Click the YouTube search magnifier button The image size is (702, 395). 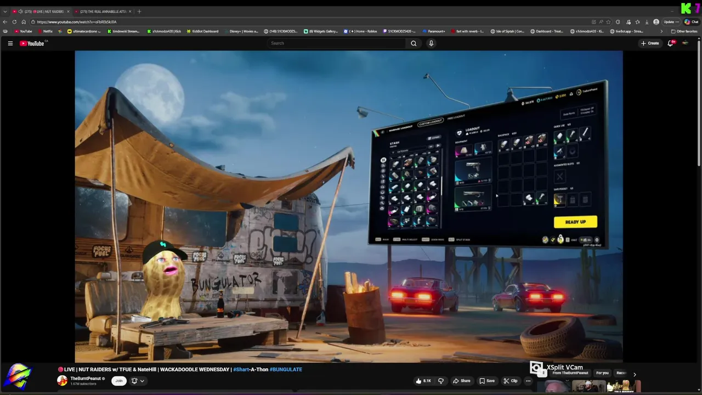pyautogui.click(x=414, y=43)
